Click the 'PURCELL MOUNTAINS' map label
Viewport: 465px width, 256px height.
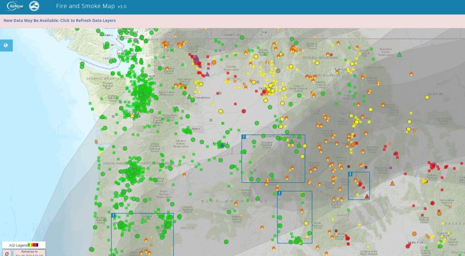[x=320, y=58]
